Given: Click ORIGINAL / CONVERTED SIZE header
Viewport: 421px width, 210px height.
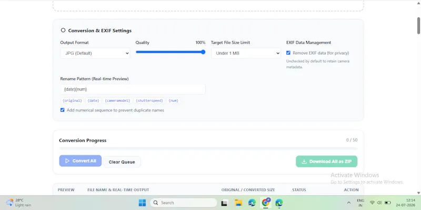Looking at the screenshot, I should pos(248,190).
